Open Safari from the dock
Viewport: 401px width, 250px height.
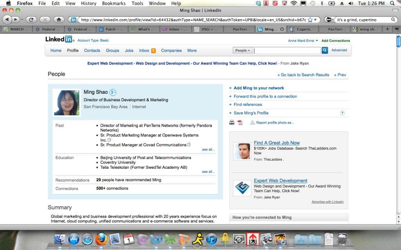pyautogui.click(x=87, y=239)
